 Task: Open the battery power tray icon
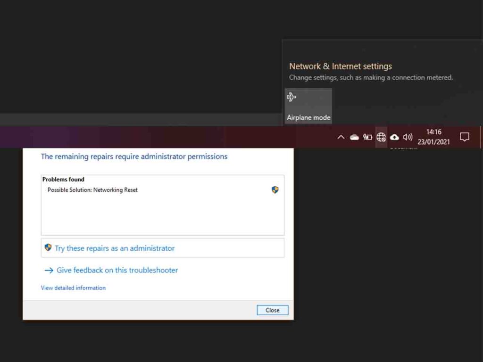(367, 137)
